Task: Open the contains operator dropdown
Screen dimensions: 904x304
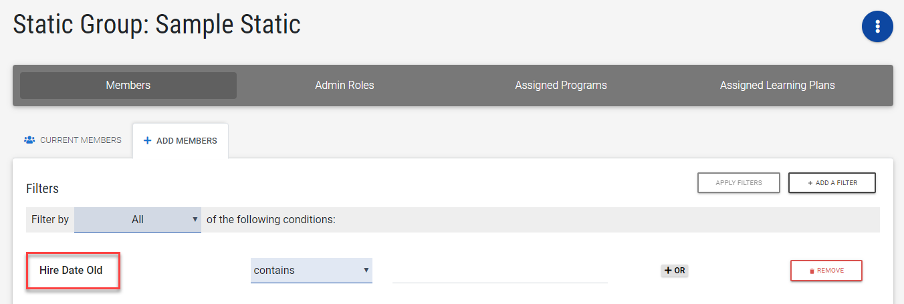Action: pyautogui.click(x=312, y=271)
